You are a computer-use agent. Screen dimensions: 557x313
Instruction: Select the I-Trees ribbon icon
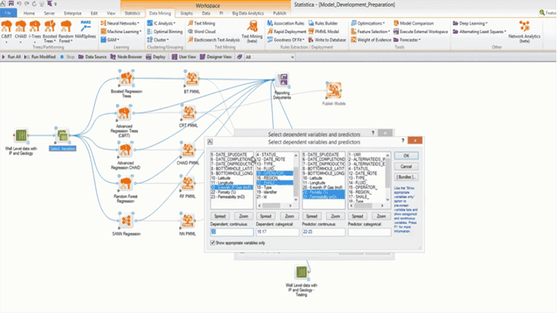pyautogui.click(x=35, y=31)
